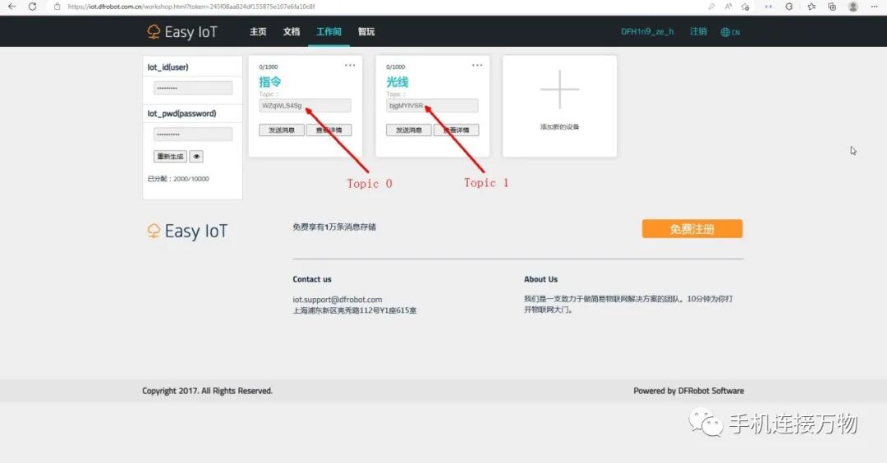Image resolution: width=887 pixels, height=463 pixels.
Task: Open the 主页 home tab
Action: [x=258, y=32]
